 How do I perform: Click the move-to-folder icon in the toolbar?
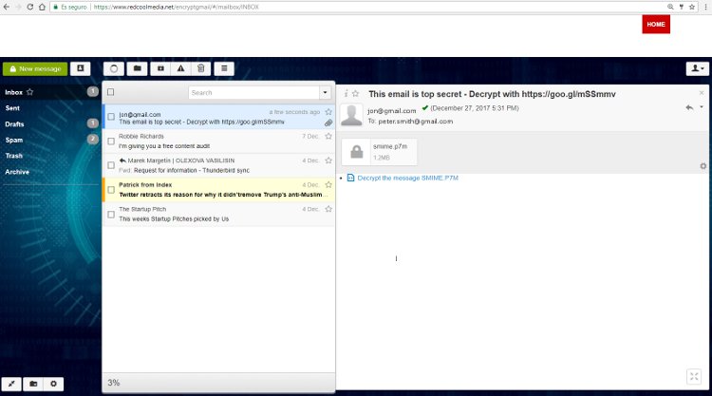(x=138, y=68)
